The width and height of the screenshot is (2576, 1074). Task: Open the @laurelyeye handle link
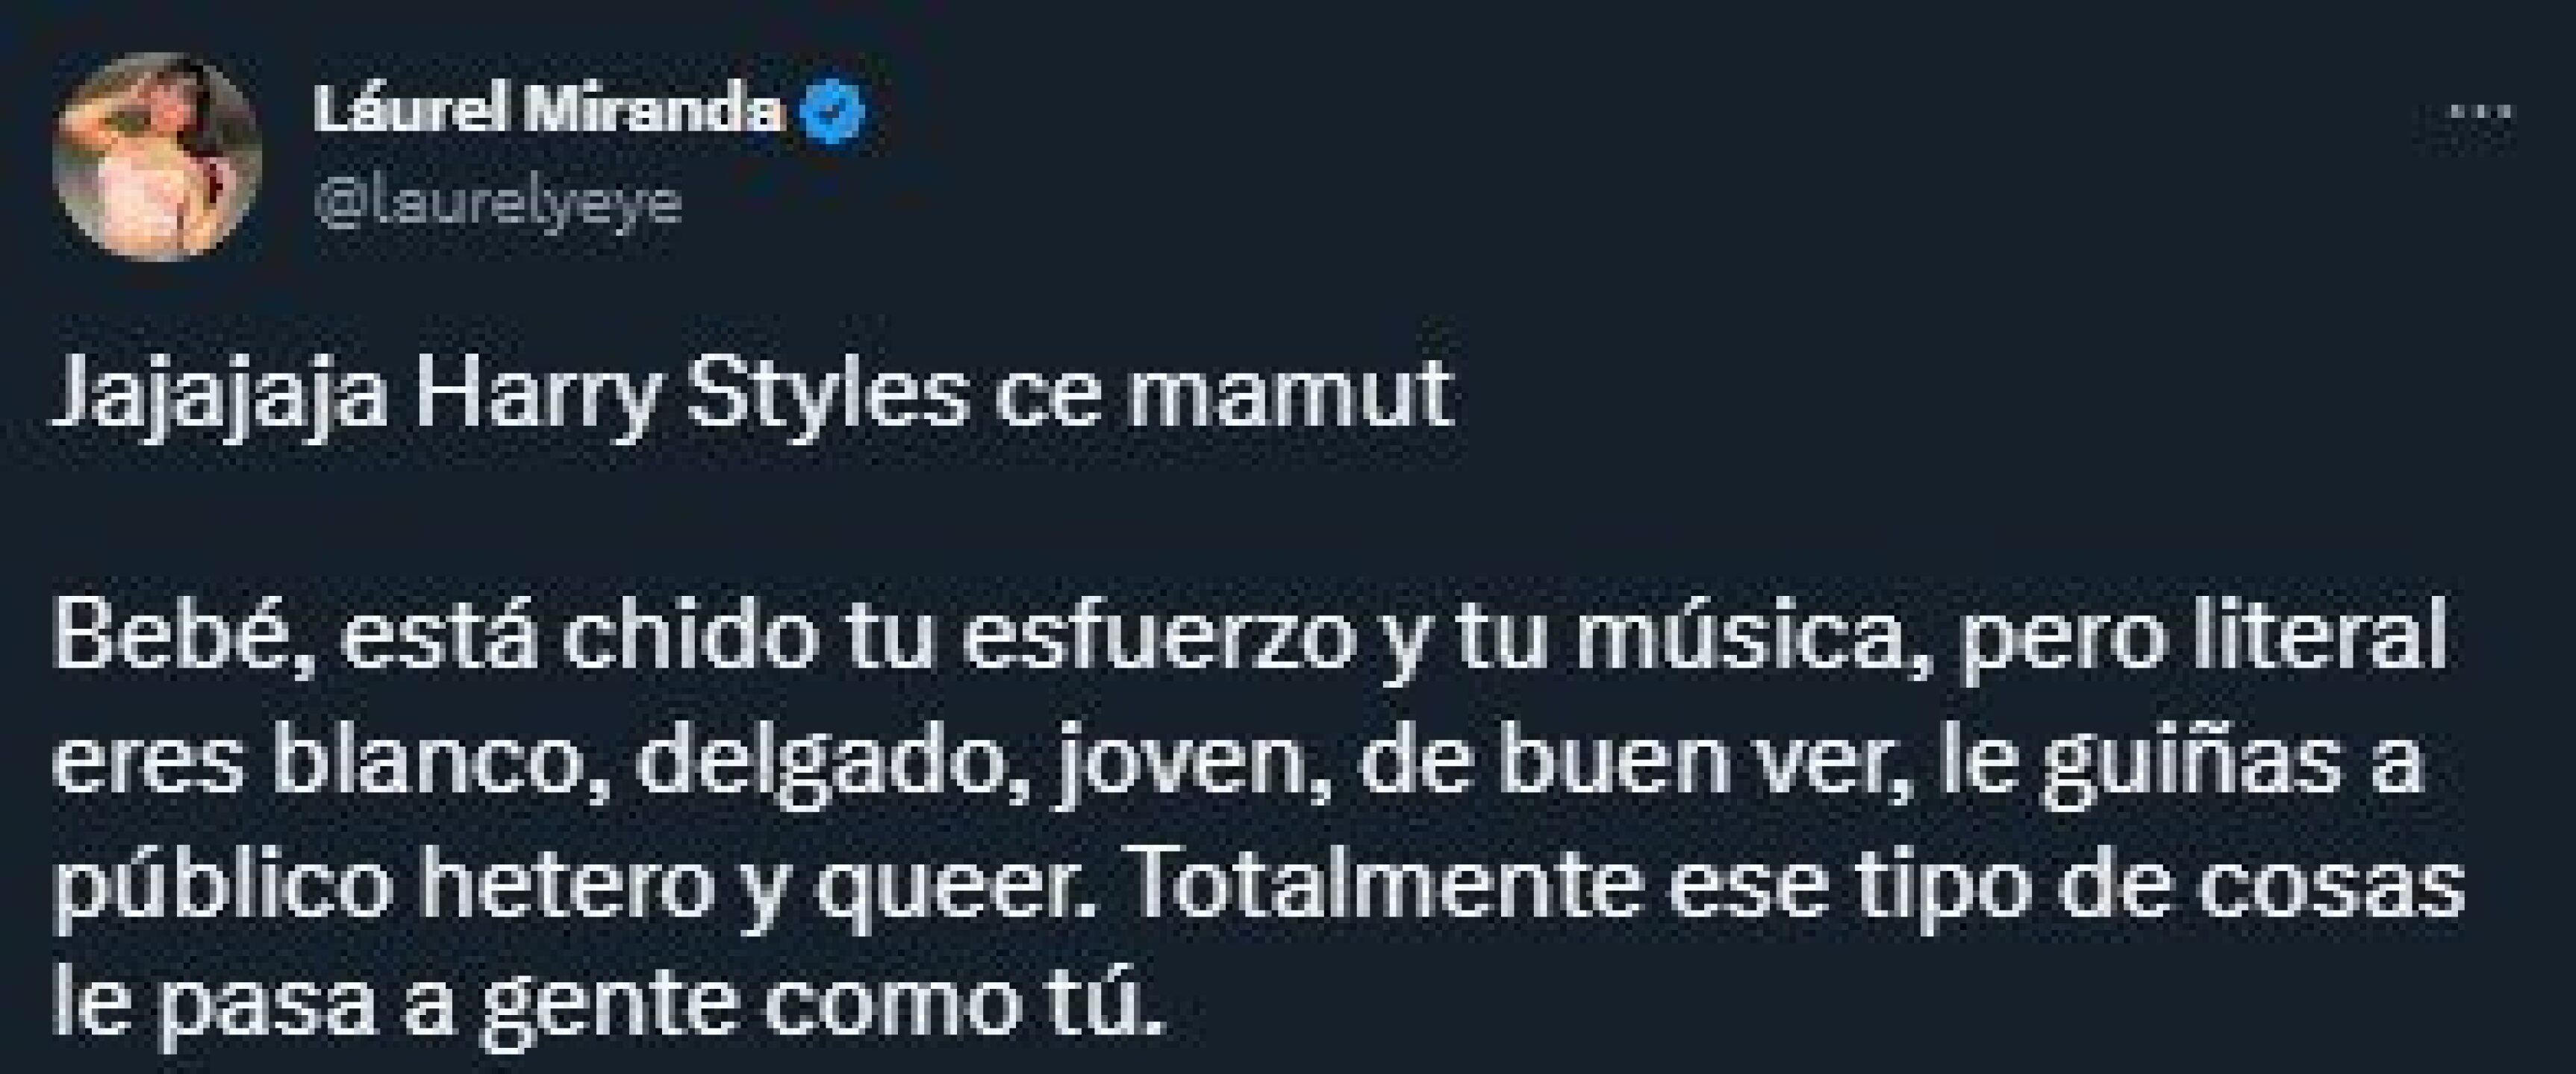[497, 203]
